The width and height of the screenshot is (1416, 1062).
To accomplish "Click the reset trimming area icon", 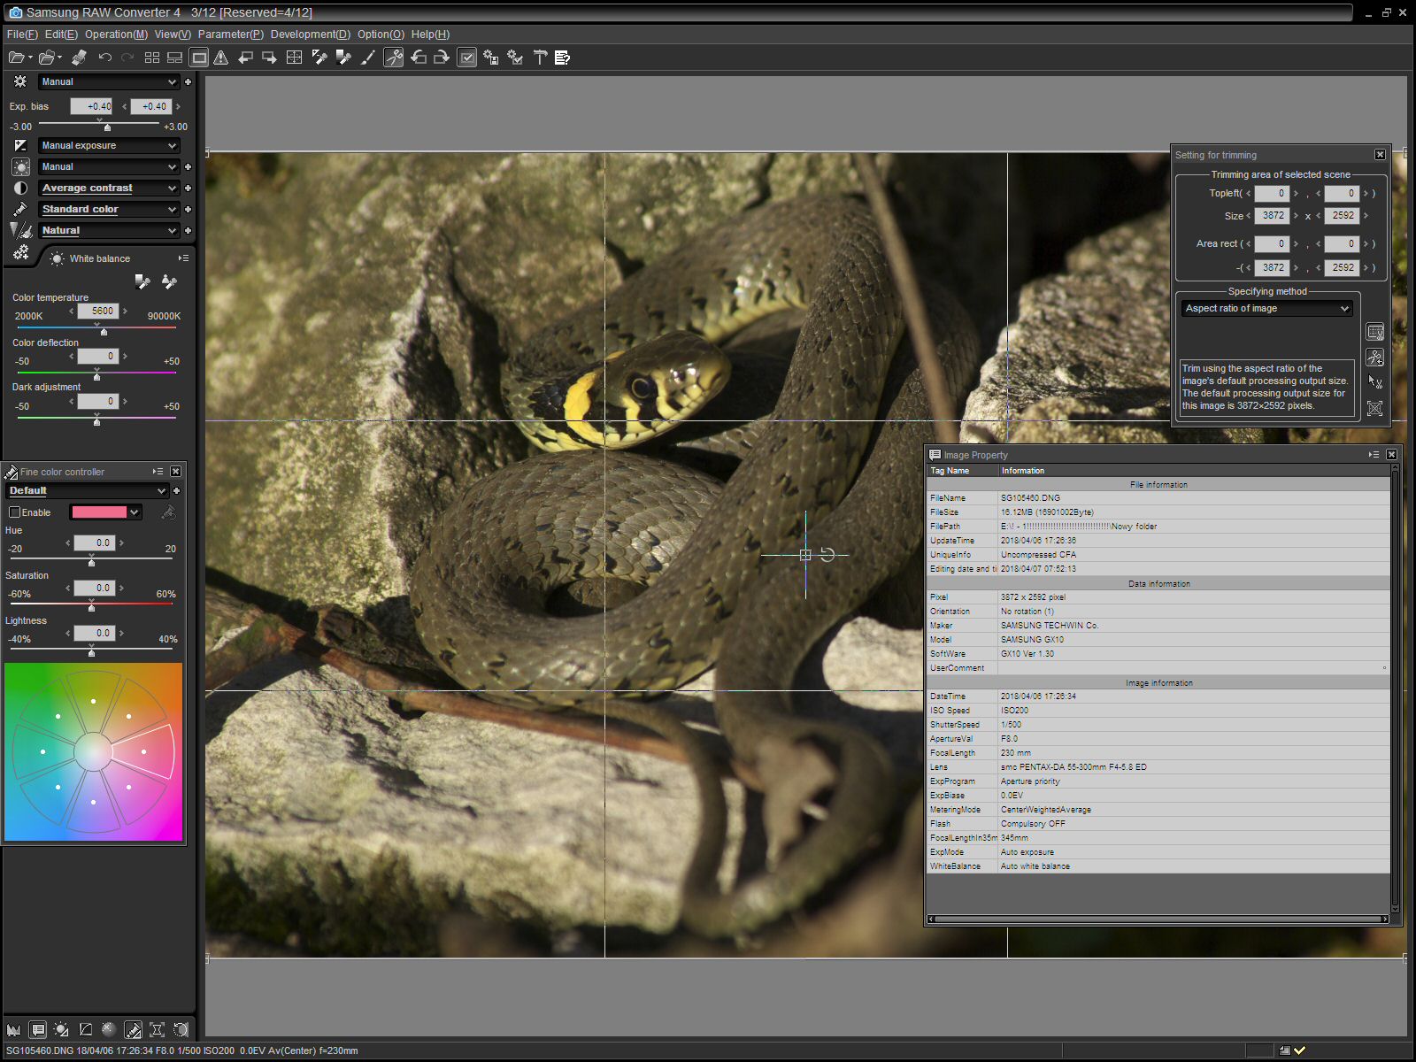I will [1374, 408].
